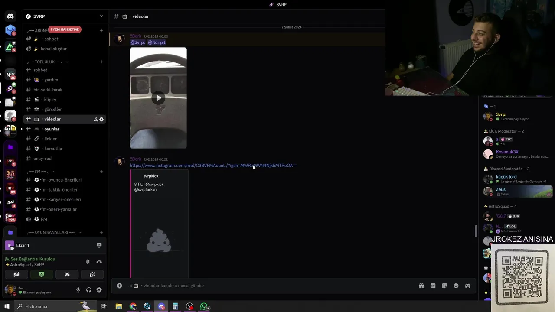
Task: Open GIF picker in message bar
Action: (433, 286)
